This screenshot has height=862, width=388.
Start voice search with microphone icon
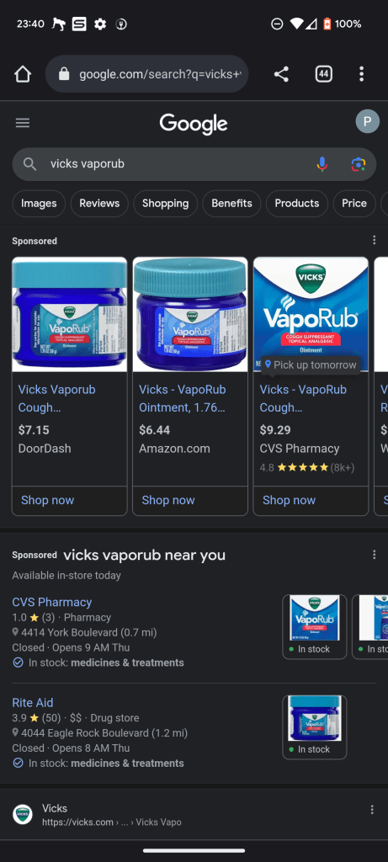322,164
